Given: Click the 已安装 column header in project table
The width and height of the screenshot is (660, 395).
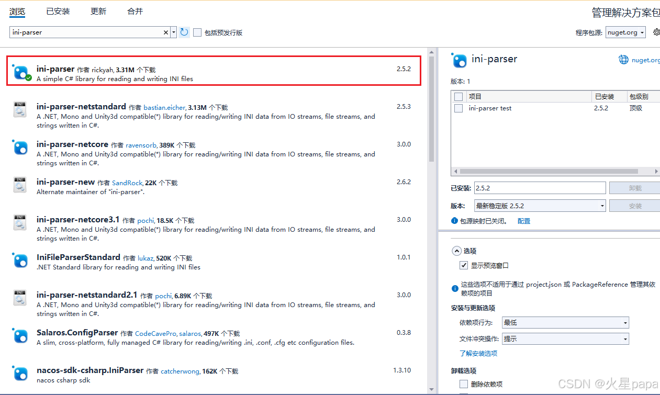Looking at the screenshot, I should 609,97.
